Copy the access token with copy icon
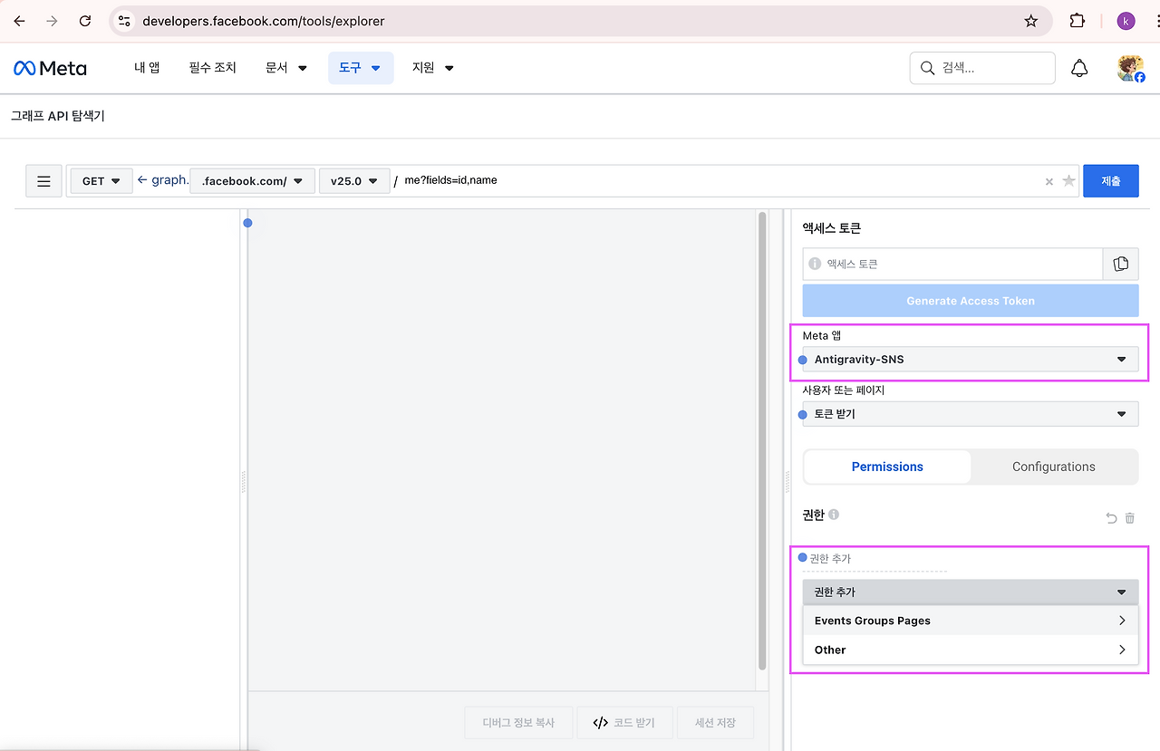The height and width of the screenshot is (751, 1160). coord(1121,264)
